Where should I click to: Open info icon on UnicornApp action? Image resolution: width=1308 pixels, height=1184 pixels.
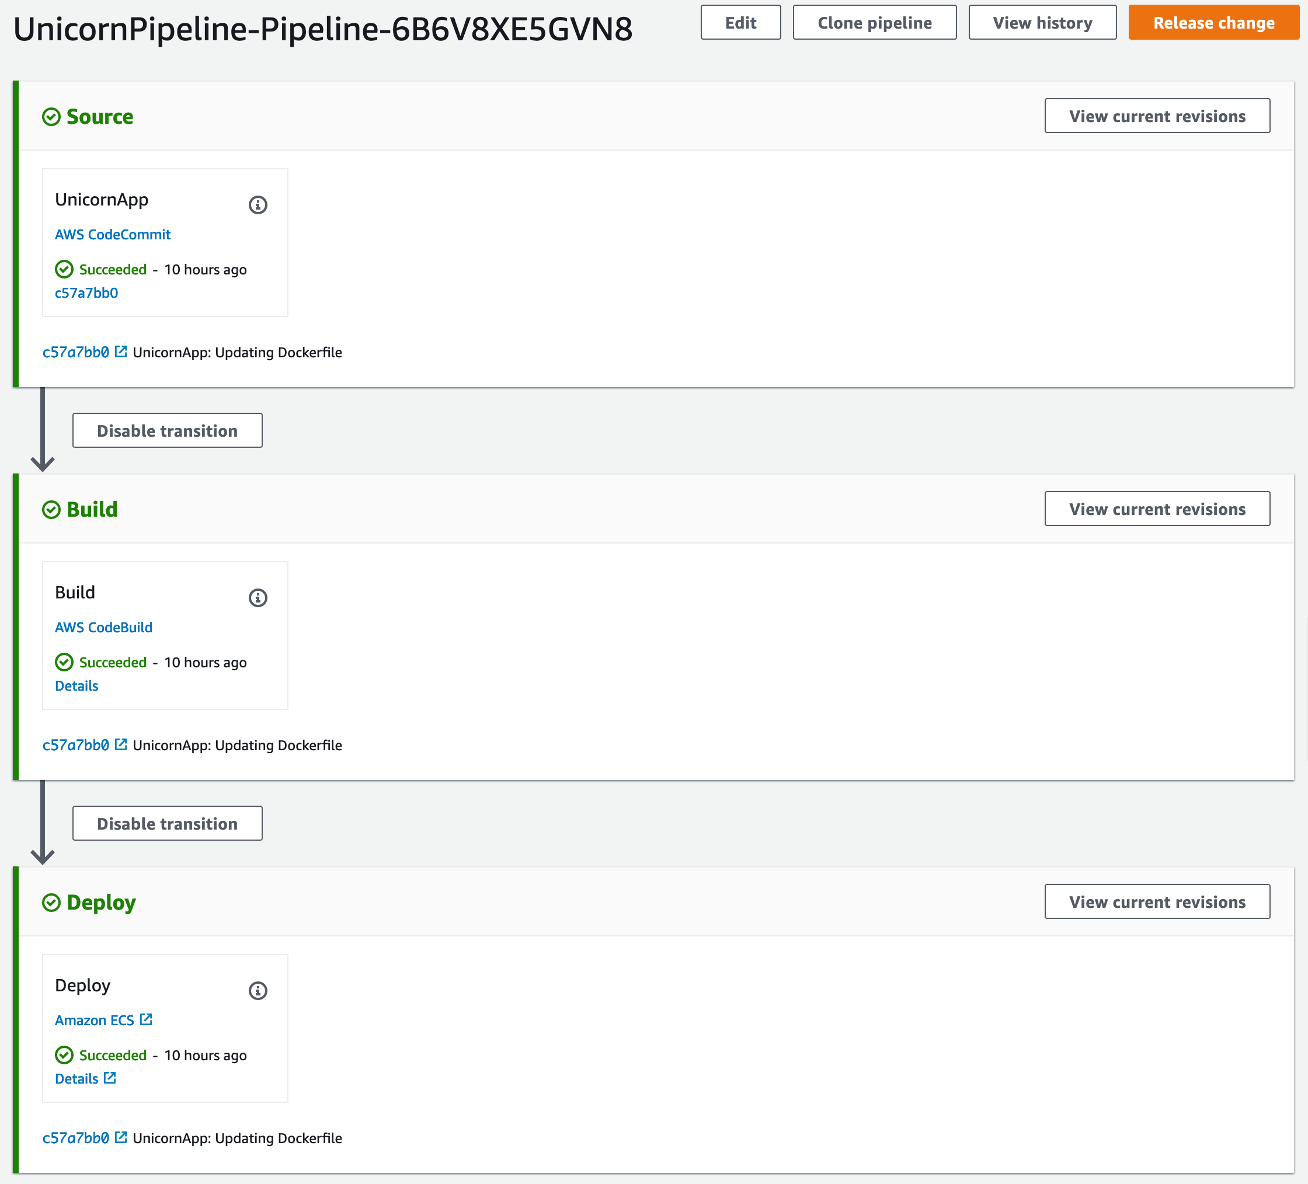tap(258, 205)
